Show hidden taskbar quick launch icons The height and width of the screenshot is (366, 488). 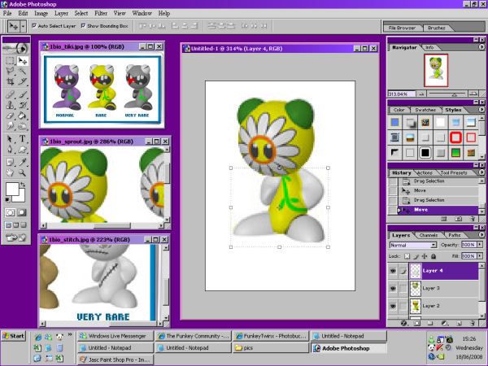(70, 335)
